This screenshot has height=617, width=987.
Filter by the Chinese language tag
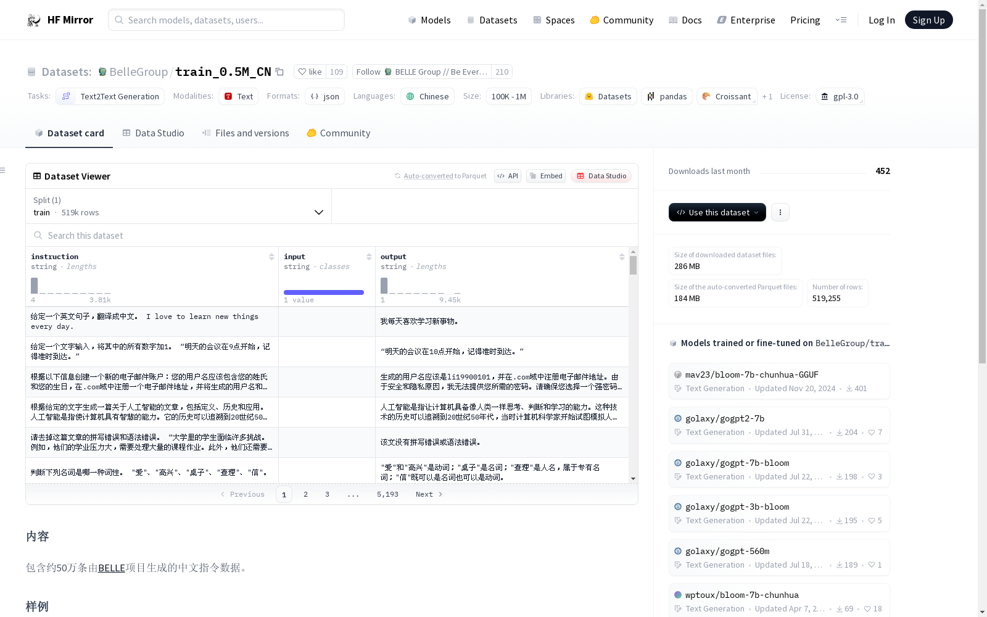point(427,96)
